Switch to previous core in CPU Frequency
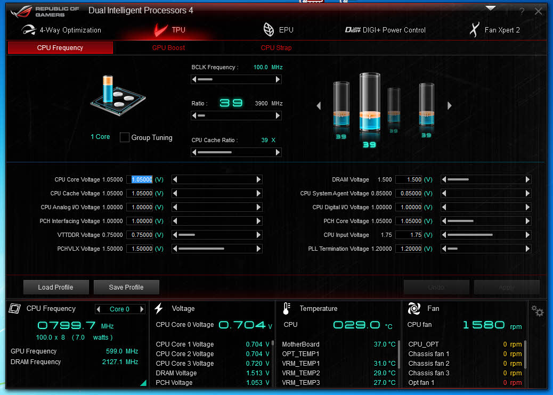The height and width of the screenshot is (395, 553). pyautogui.click(x=98, y=309)
